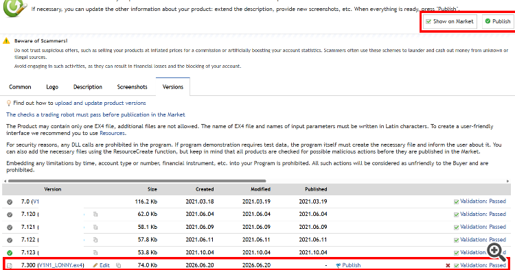
Task: Click the copy icon in the 7.300 row
Action: pos(118,265)
